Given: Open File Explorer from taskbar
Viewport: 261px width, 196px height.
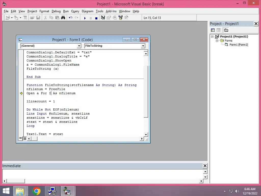Looking at the screenshot, I should (20, 191).
